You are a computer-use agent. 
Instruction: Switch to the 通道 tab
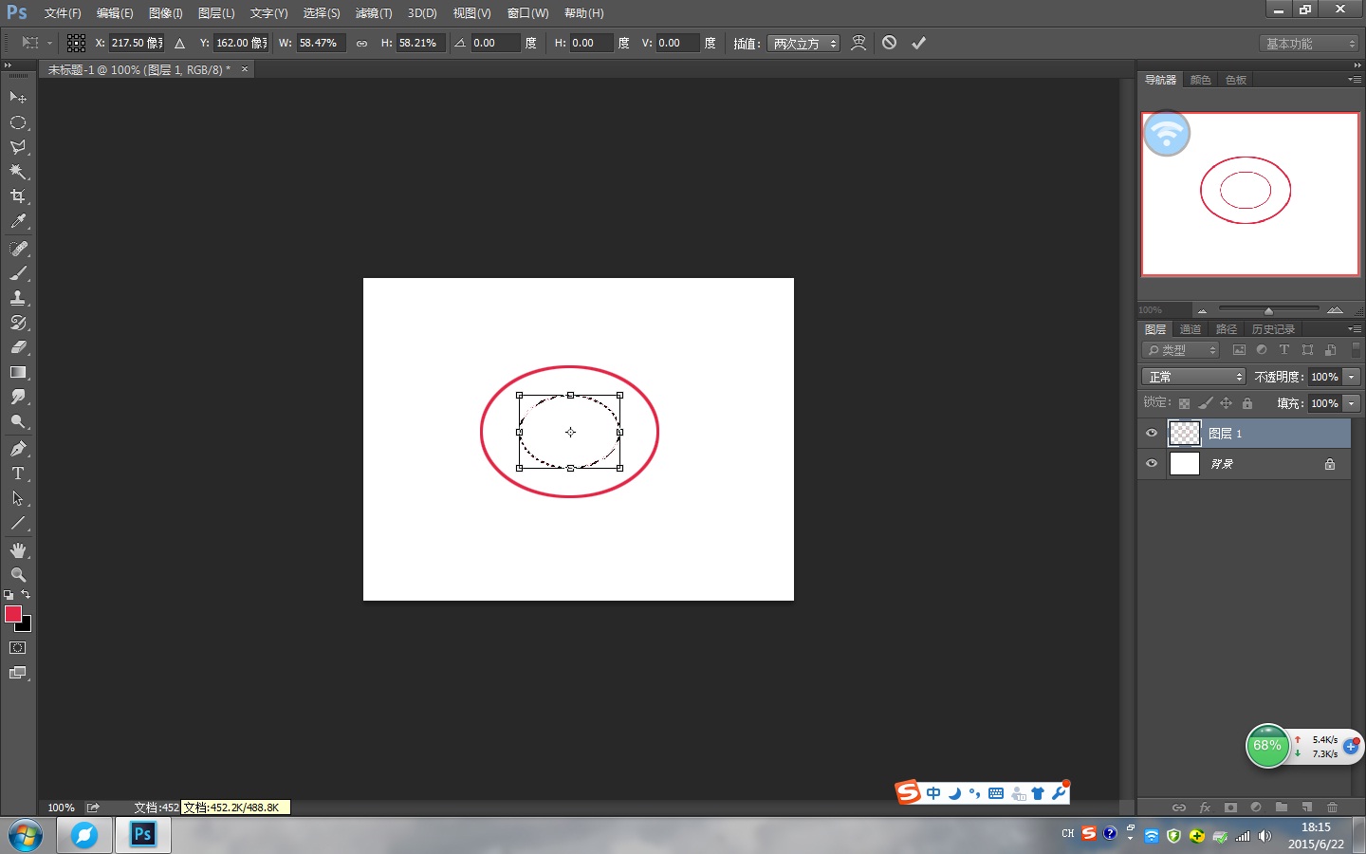1191,329
